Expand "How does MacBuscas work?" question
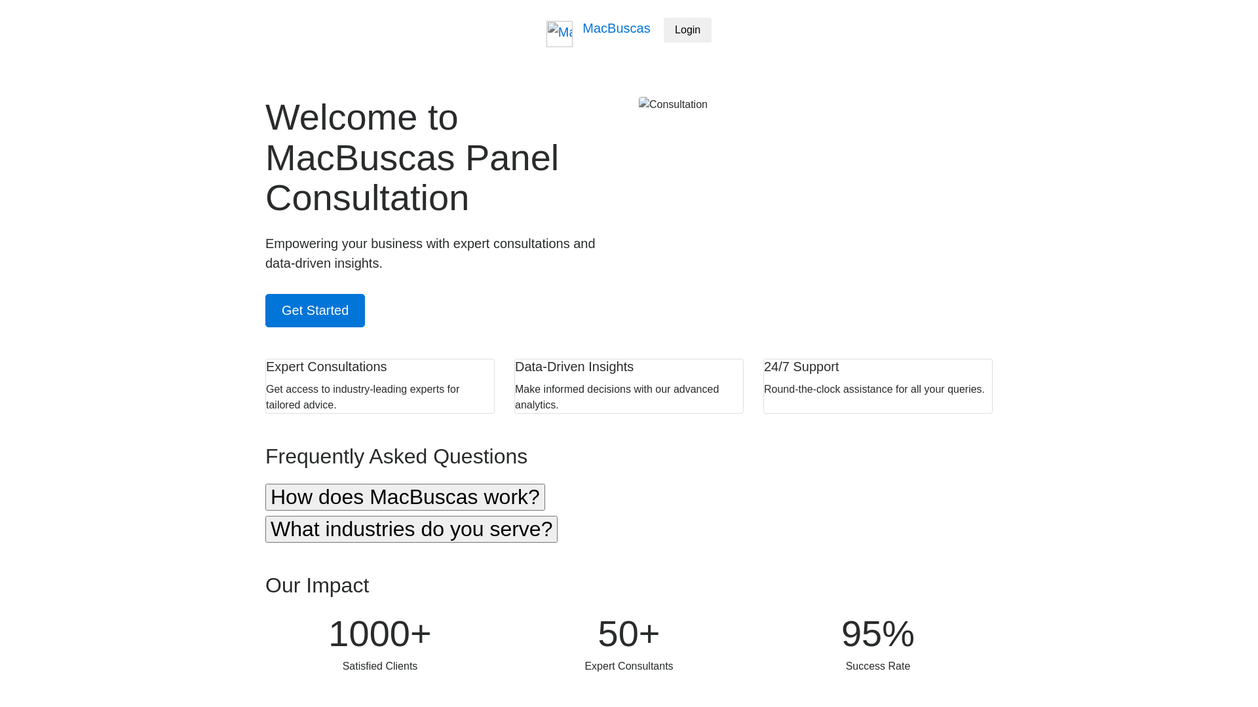Viewport: 1258px width, 707px height. pos(405,497)
